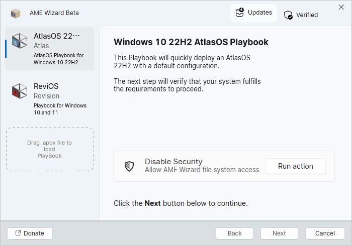Screen dimensions: 352x246
Task: Click the .apbx drop zone to load a playbook
Action: 50,150
